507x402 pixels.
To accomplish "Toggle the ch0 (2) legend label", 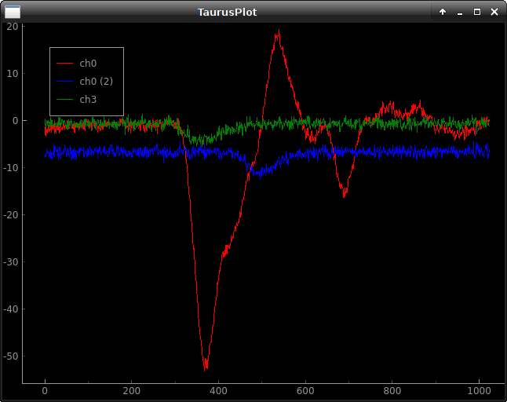I will click(97, 81).
